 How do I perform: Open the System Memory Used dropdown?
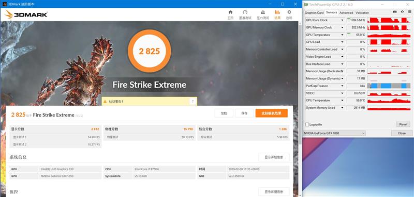point(343,108)
